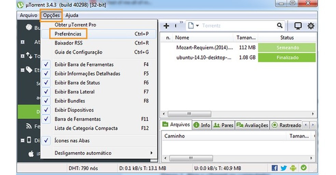Open the remote monitor icon in toolbar
The image size is (336, 175).
(298, 26)
